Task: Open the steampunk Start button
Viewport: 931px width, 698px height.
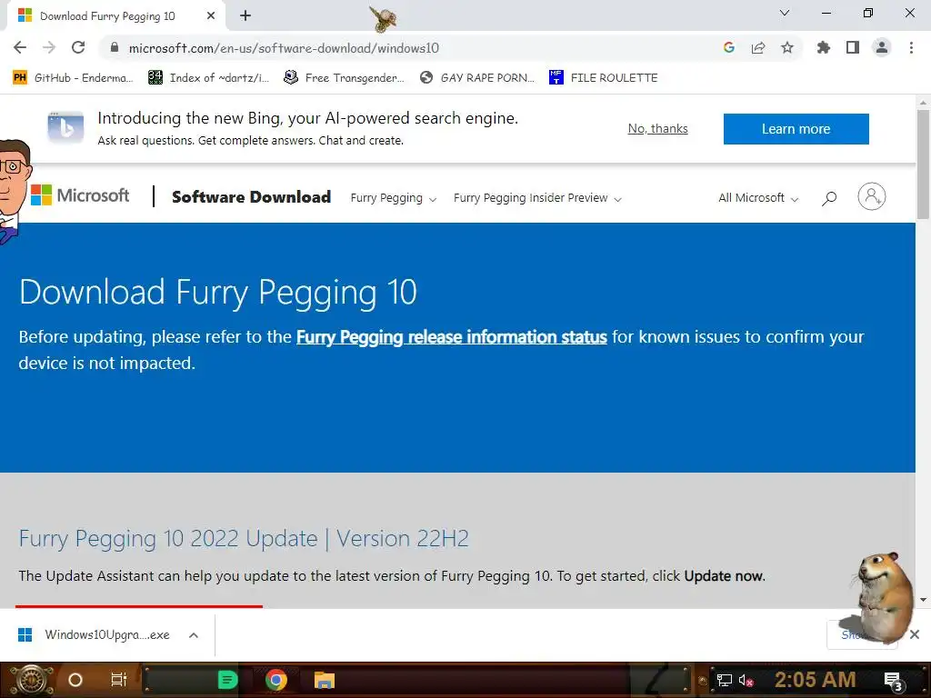Action: click(32, 680)
